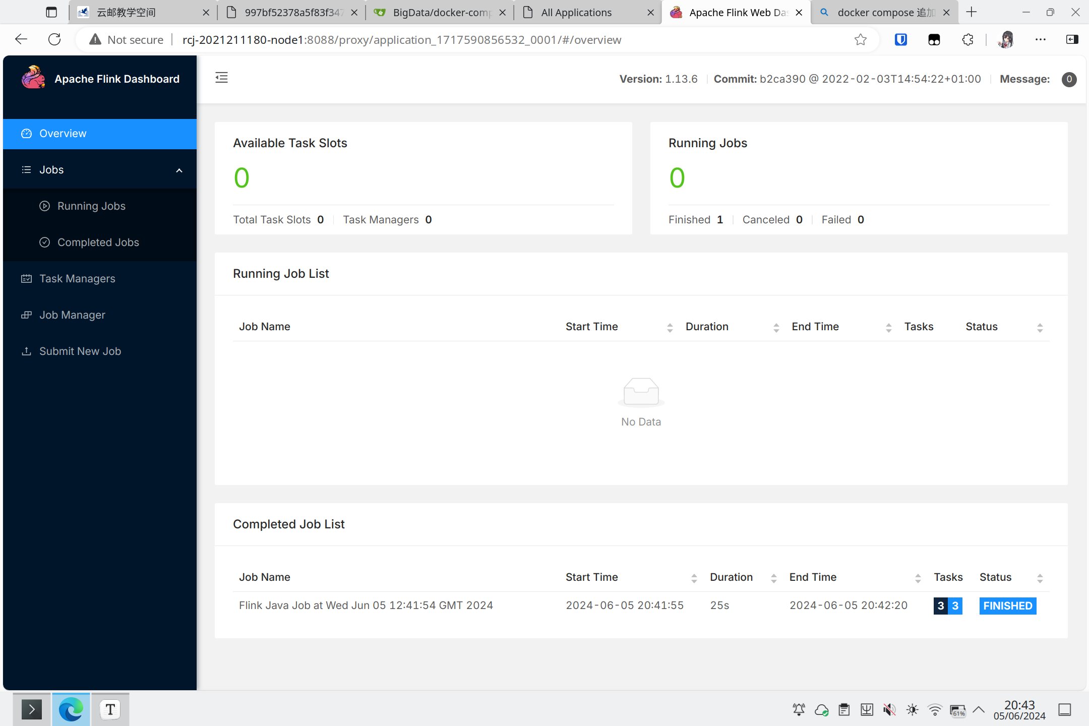Click the muted volume tray icon
Viewport: 1089px width, 726px height.
click(x=890, y=710)
